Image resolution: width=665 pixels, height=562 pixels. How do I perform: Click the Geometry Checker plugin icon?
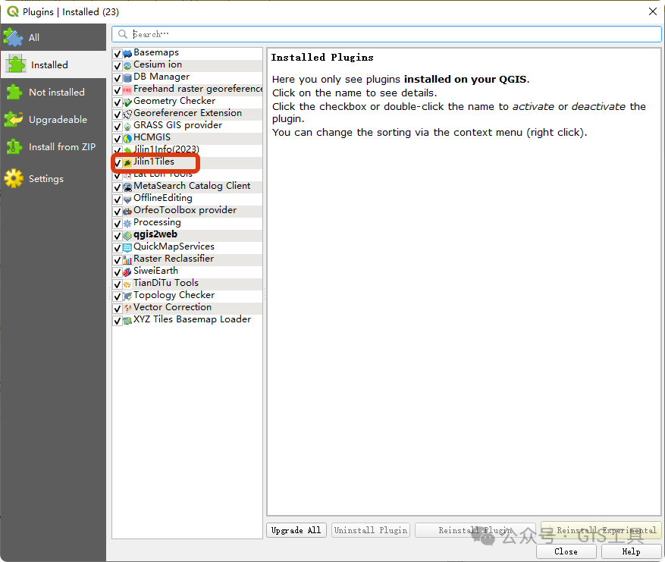127,102
